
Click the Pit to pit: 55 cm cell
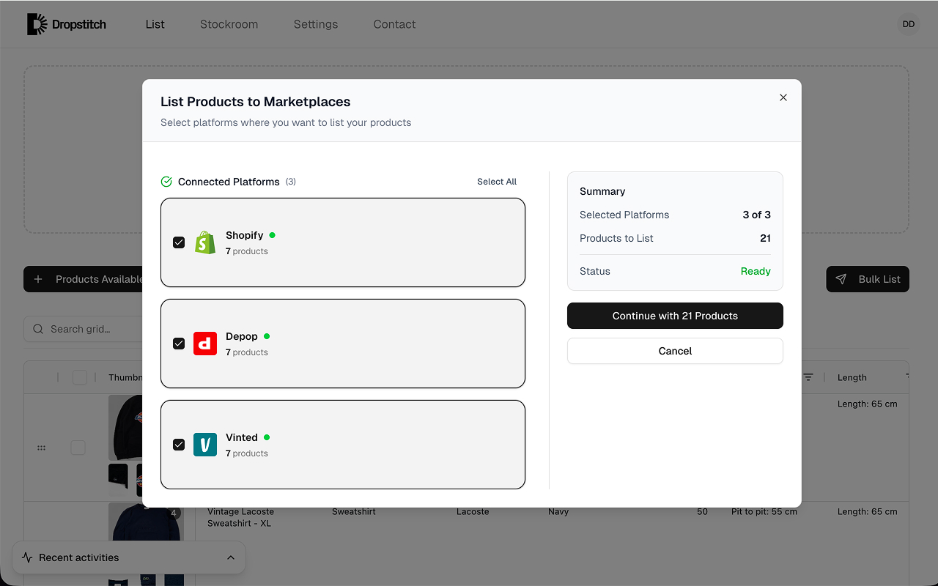click(x=764, y=512)
